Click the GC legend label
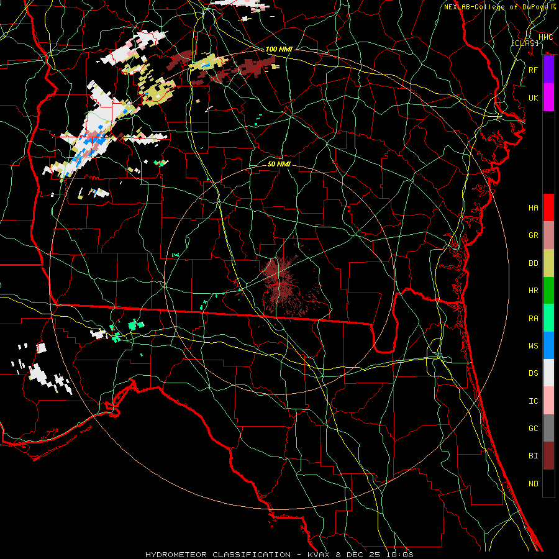The height and width of the screenshot is (559, 559). [x=533, y=429]
